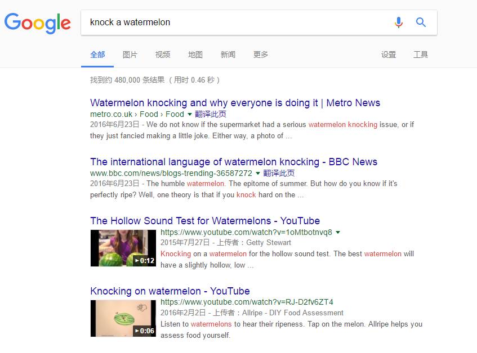Click 翻译此页 for the Metro News result
477x353 pixels.
tap(211, 114)
